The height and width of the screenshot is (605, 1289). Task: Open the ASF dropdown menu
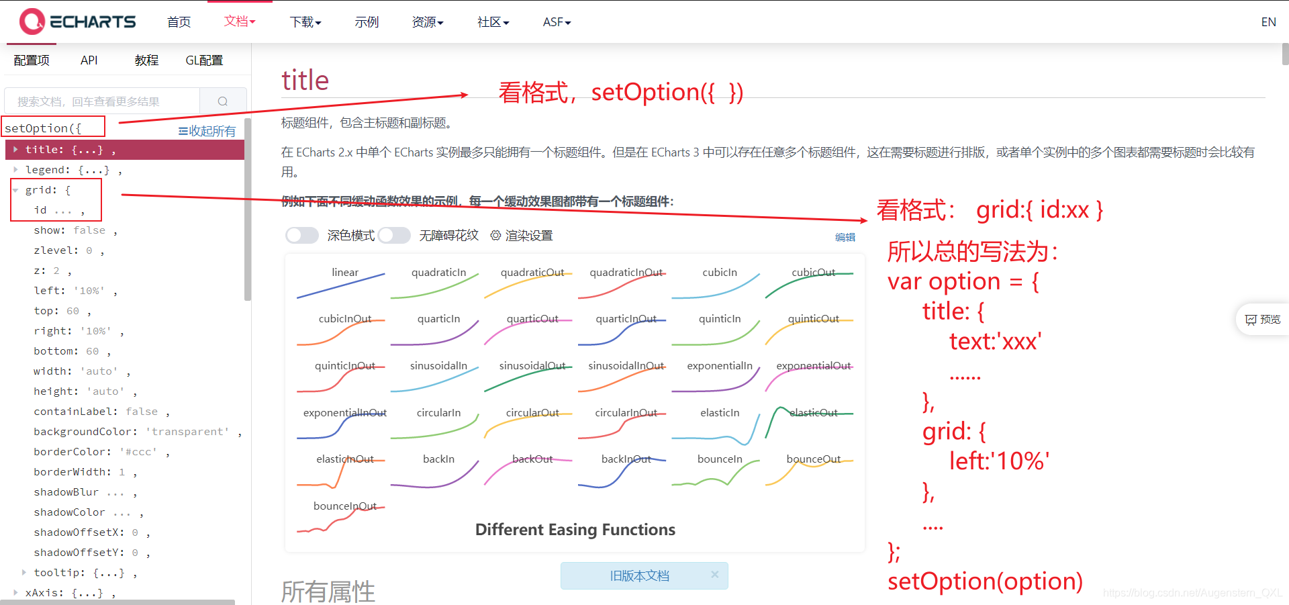point(557,22)
